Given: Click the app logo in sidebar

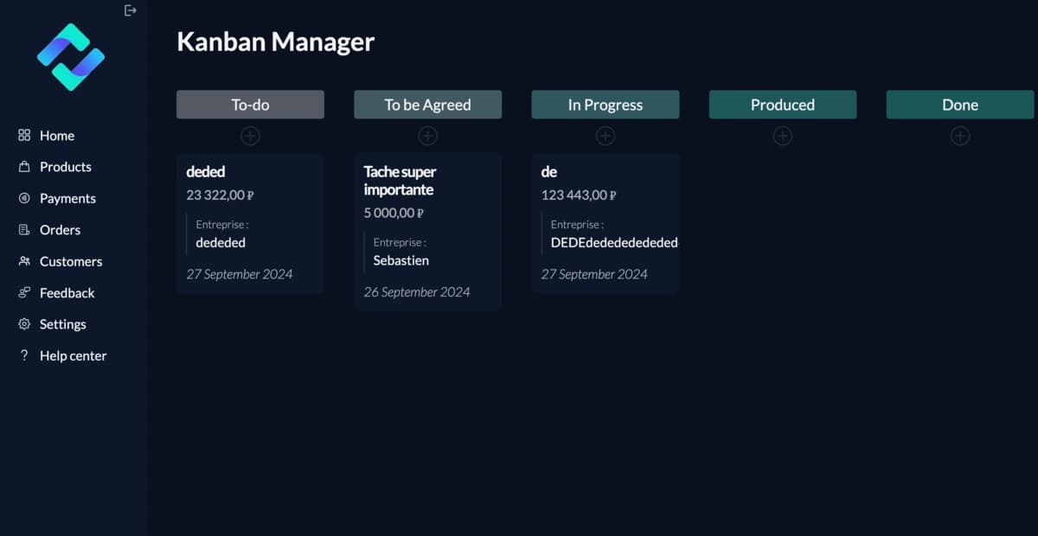Looking at the screenshot, I should pos(71,57).
